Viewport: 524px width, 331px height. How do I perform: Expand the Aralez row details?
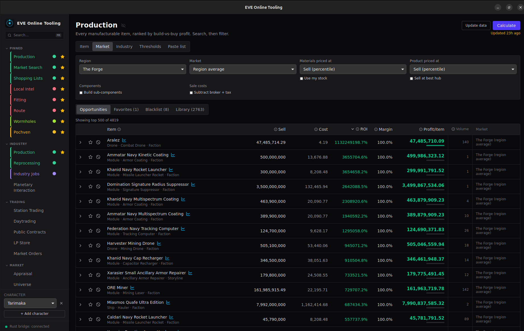point(80,142)
